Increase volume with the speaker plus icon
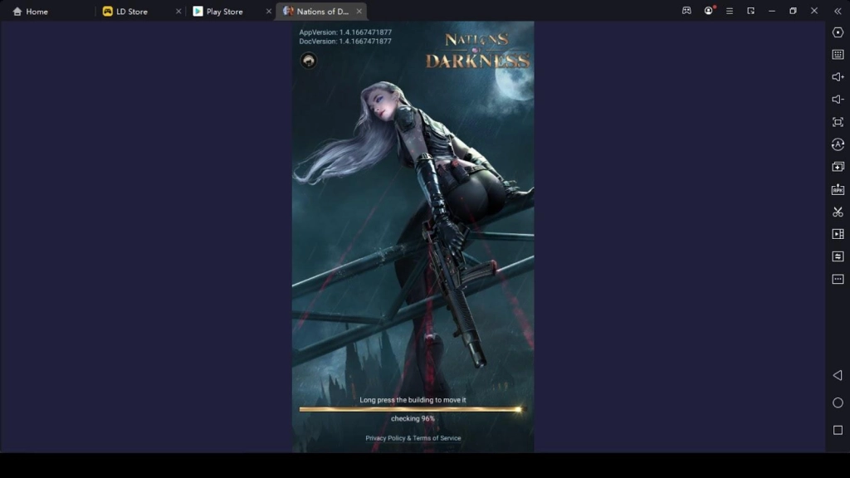Viewport: 850px width, 478px height. coord(838,77)
